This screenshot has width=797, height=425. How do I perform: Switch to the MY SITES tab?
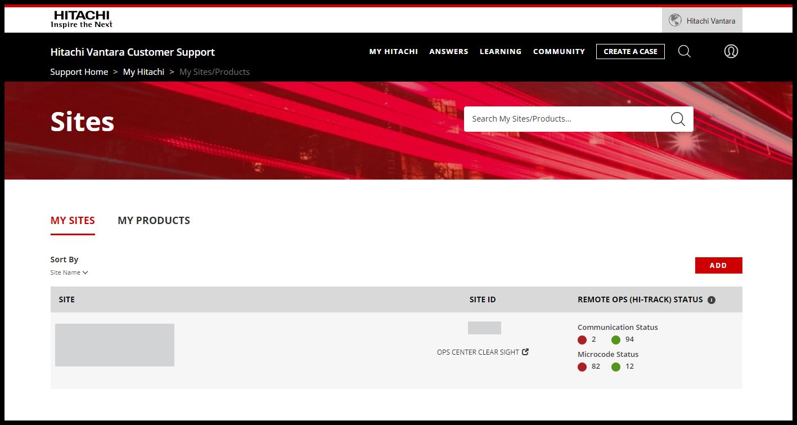[73, 221]
